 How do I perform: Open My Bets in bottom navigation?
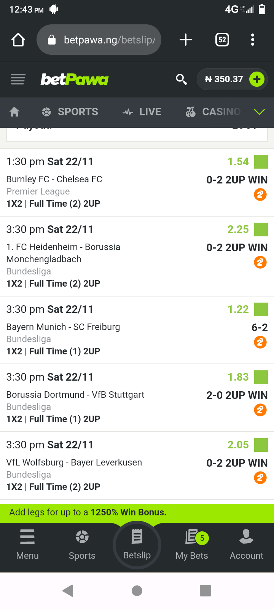[192, 544]
